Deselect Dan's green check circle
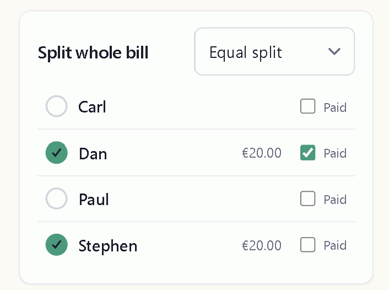This screenshot has width=389, height=290. (57, 153)
